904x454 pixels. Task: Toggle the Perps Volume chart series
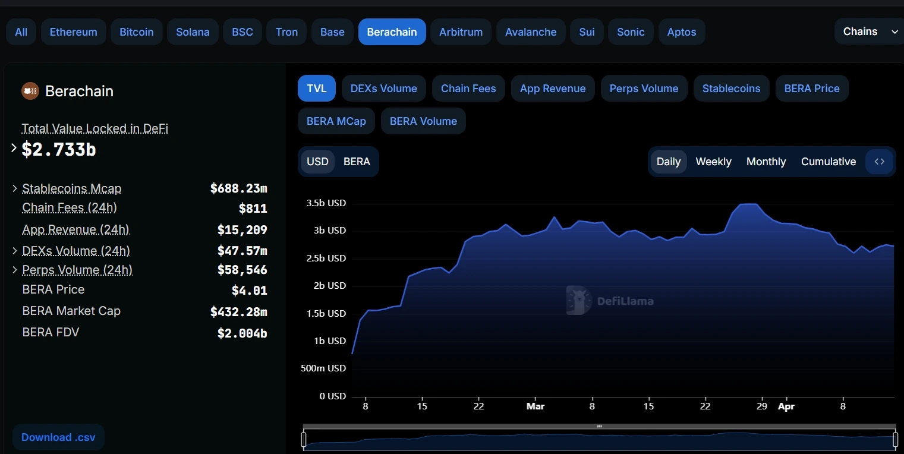(x=644, y=89)
